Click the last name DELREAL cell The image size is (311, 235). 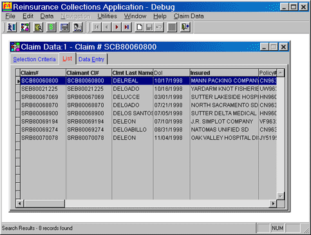133,80
